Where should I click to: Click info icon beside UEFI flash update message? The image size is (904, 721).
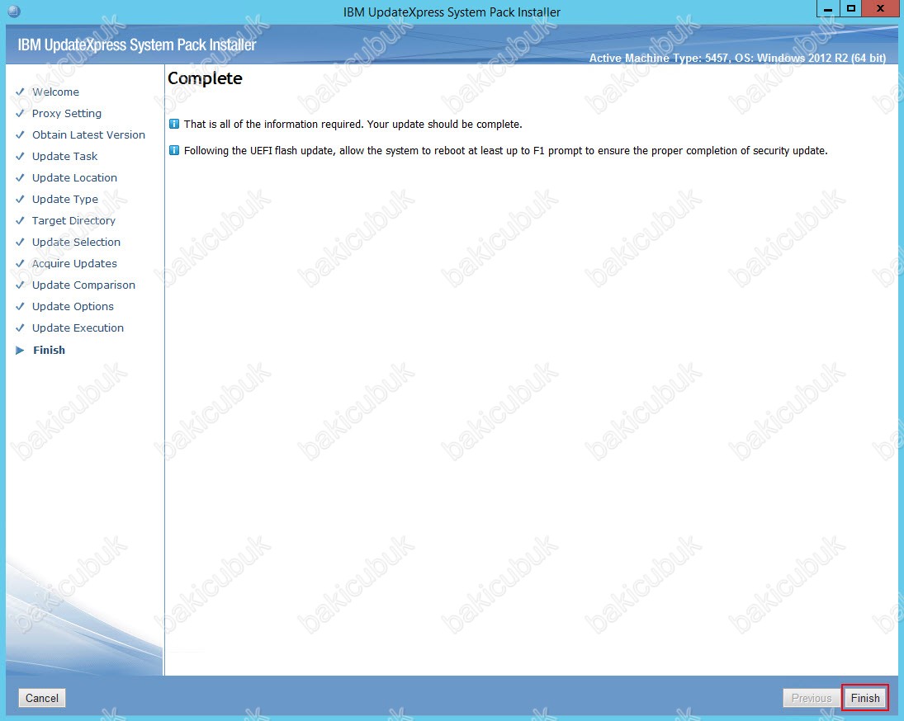tap(174, 150)
